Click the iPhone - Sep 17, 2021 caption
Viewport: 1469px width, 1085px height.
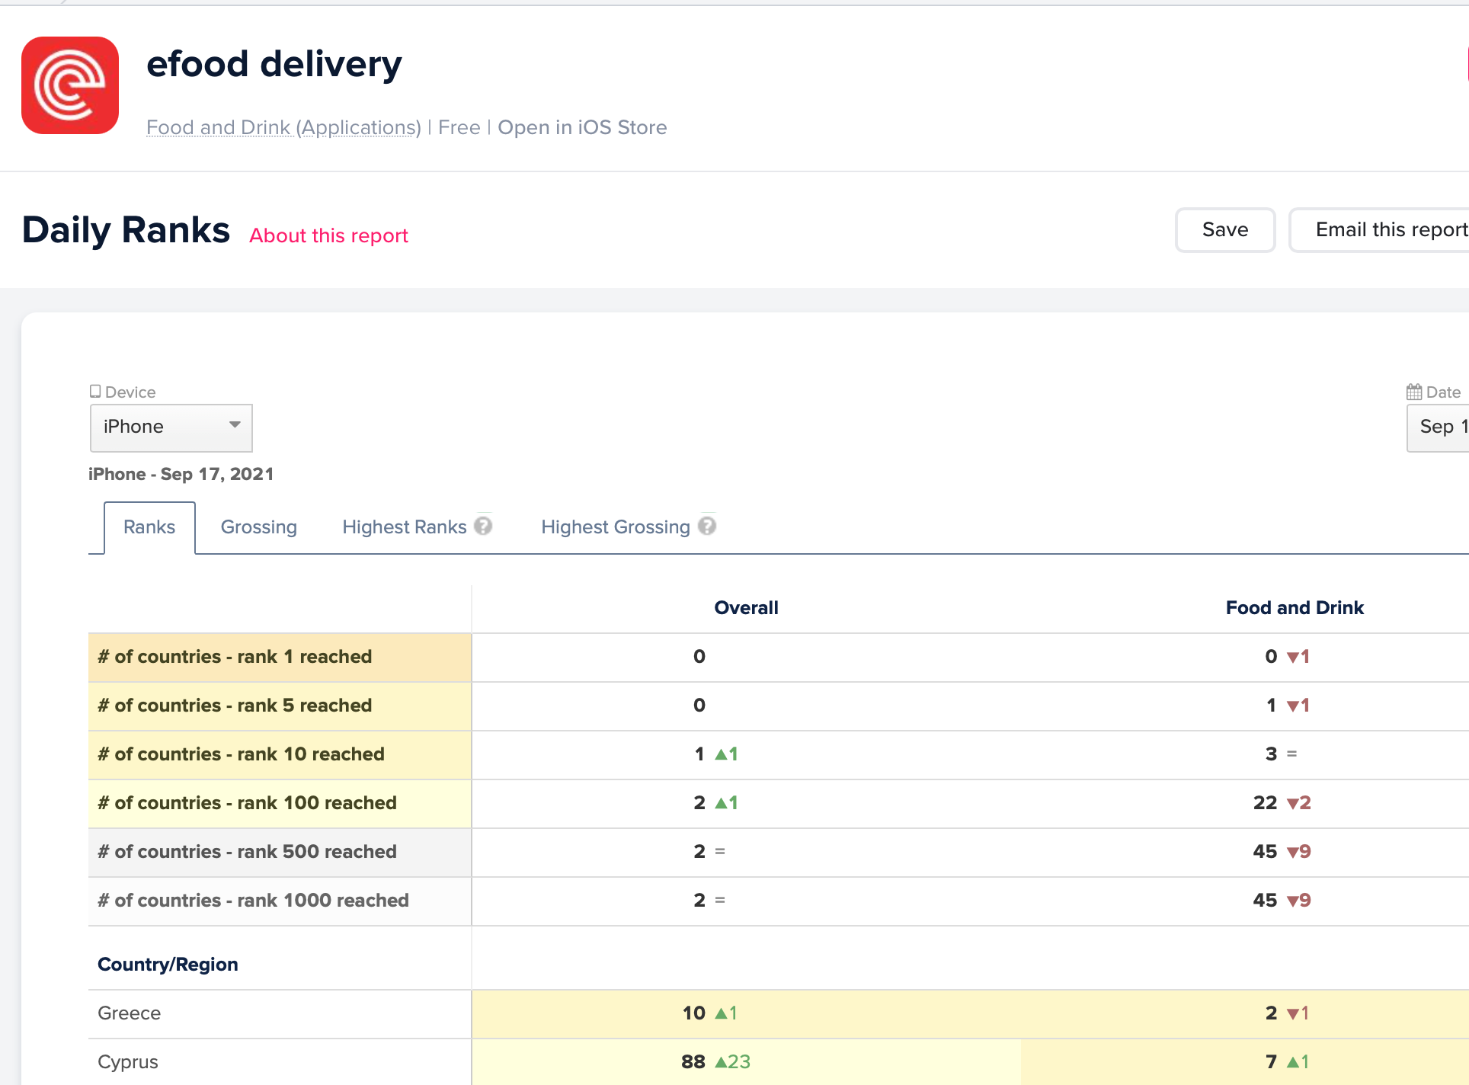181,474
